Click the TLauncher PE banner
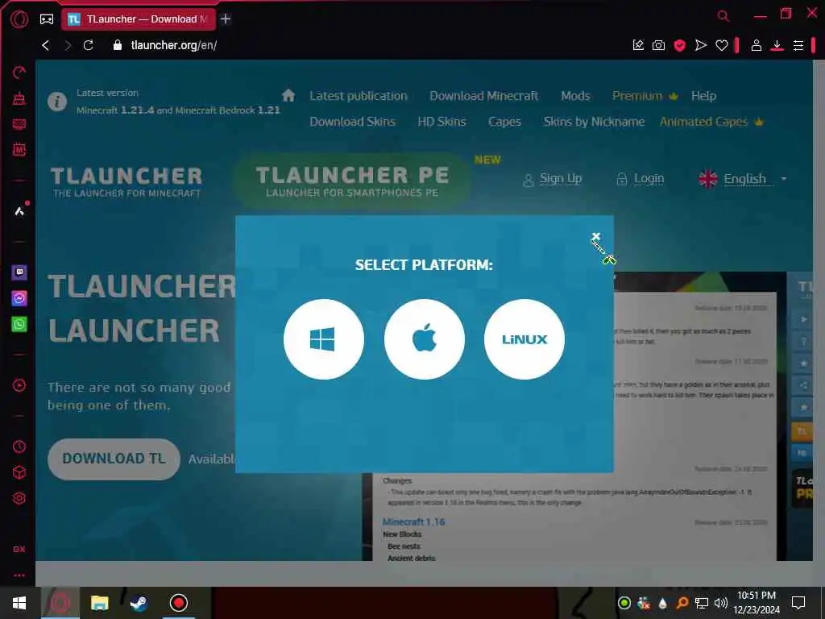Screen dimensions: 825x619 pos(352,181)
